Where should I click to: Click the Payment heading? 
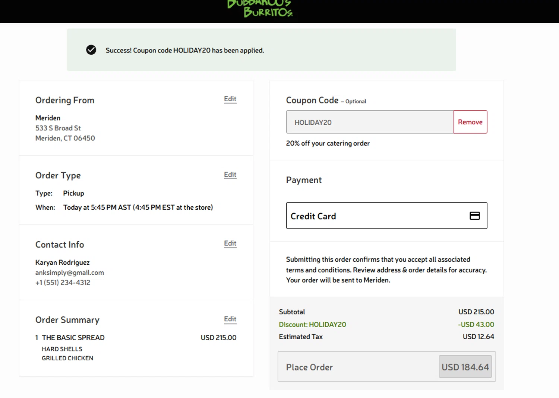point(304,180)
